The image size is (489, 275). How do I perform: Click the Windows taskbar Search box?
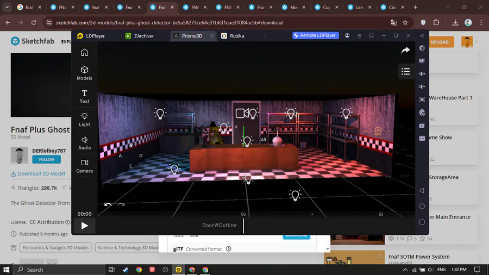(x=59, y=270)
